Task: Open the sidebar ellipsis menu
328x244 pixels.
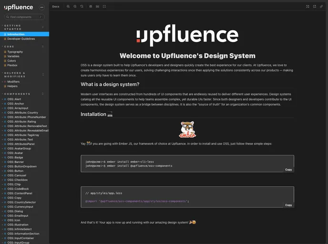Action: click(42, 7)
